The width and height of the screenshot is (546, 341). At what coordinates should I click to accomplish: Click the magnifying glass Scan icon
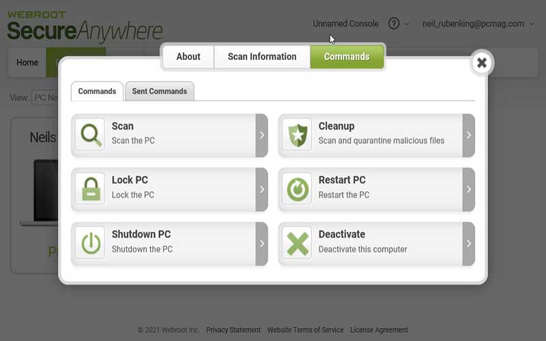pos(89,134)
